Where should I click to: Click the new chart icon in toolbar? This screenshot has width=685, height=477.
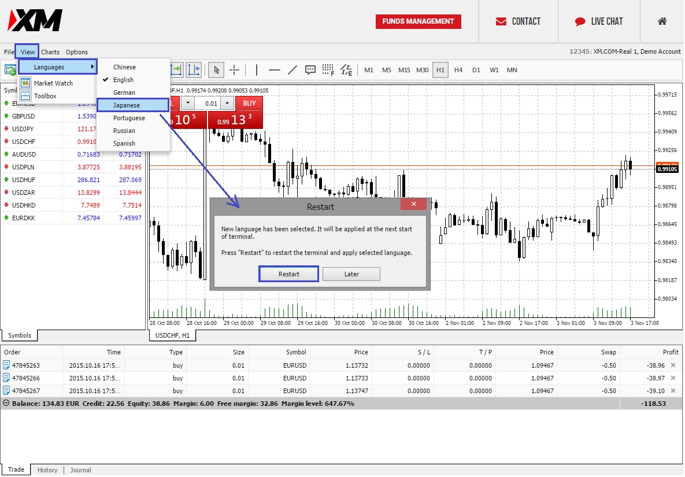(10, 69)
